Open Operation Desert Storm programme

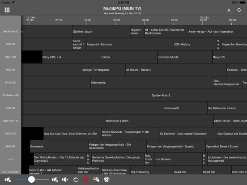(x=226, y=146)
